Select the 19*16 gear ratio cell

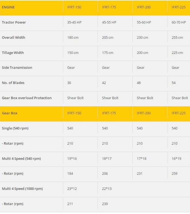72,158
